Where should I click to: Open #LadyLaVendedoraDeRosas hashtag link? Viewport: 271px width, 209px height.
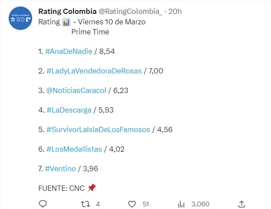[x=94, y=71]
